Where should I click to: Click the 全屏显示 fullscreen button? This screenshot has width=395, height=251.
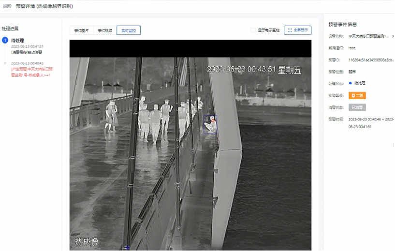point(297,30)
